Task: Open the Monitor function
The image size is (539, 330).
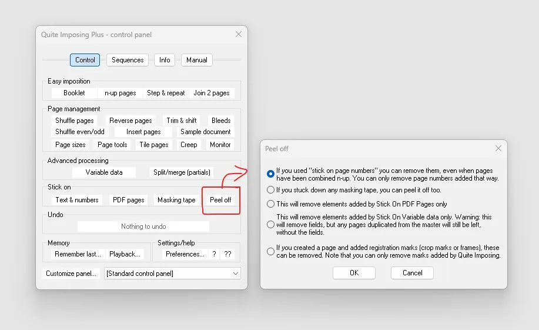Action: point(220,145)
